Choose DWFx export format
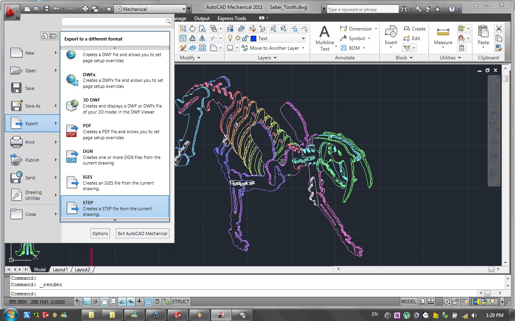 pos(115,80)
